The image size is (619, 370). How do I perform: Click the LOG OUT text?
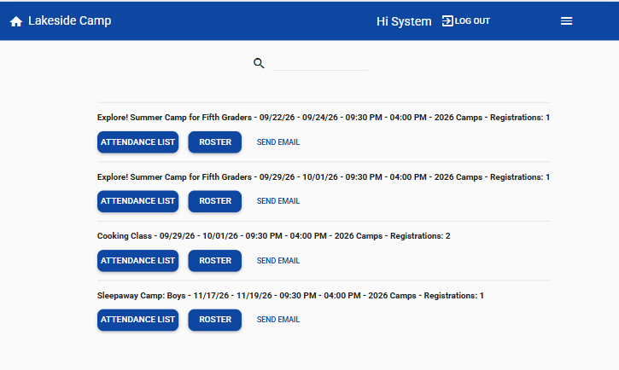472,20
